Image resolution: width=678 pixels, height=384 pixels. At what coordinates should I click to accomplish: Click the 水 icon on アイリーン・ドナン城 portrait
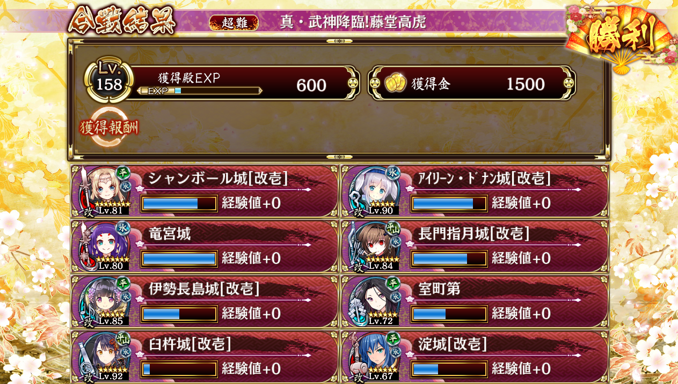(x=393, y=173)
